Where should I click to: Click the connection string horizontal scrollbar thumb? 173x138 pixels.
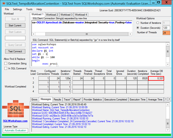(x=87, y=34)
